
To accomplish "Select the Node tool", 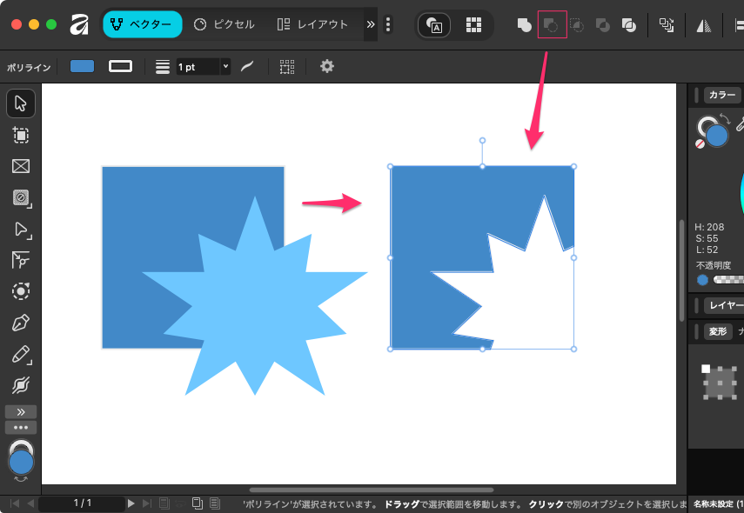I will pos(21,229).
